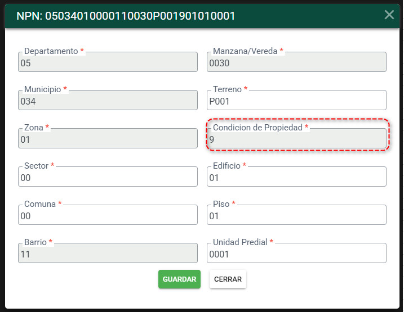Screen dimensions: 404x312
Task: Click the highlighted Condicion de Propiedad field
Action: [296, 138]
